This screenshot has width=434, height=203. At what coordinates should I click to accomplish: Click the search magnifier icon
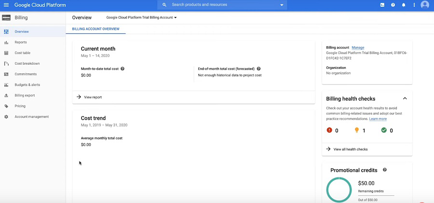(x=164, y=5)
